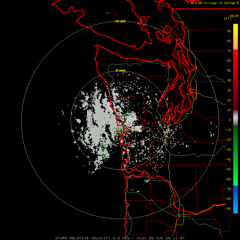Click the 0.5 DEG elevation angle text
The width and height of the screenshot is (240, 240).
click(121, 238)
